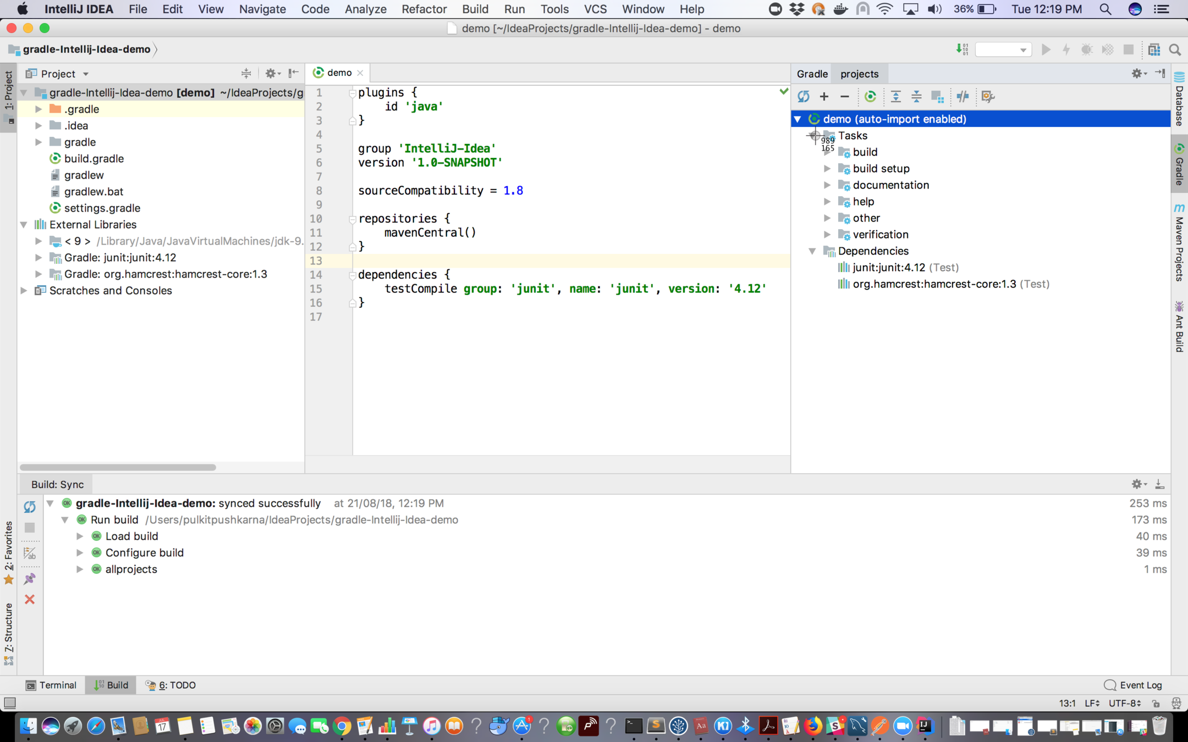
Task: Click Search Everywhere magnifier in toolbar
Action: click(x=1175, y=49)
